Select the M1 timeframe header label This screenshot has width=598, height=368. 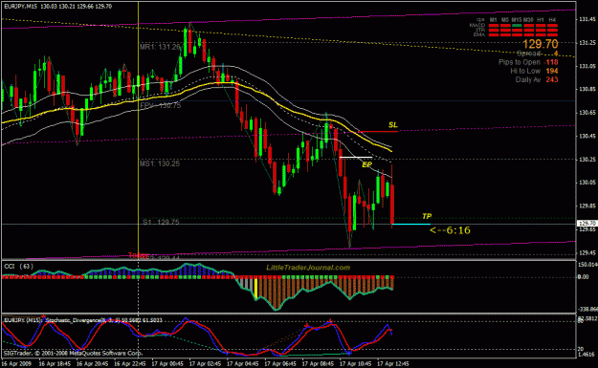click(494, 19)
